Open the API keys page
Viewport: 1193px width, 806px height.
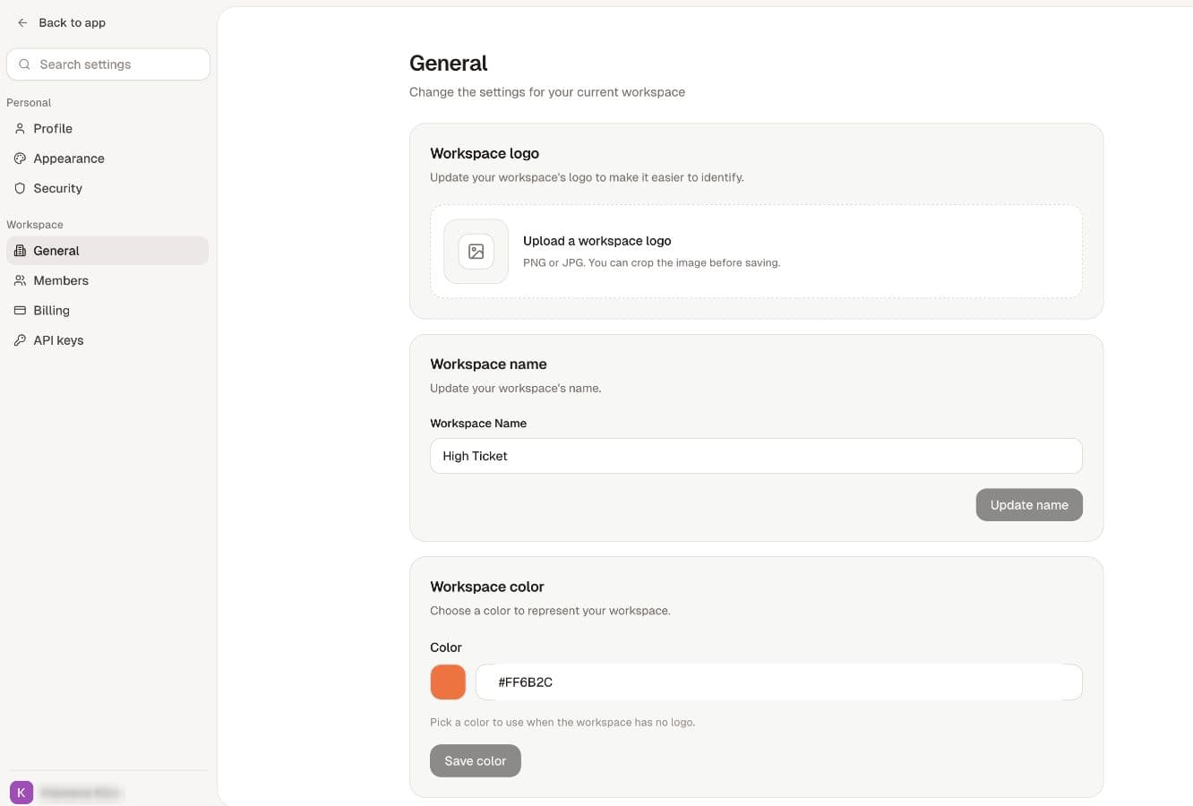pos(107,340)
